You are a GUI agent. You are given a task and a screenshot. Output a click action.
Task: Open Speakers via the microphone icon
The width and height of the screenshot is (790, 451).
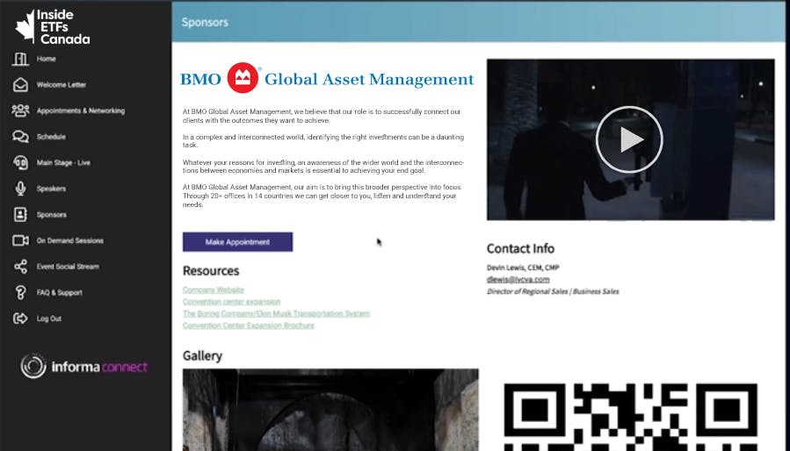[x=20, y=189]
